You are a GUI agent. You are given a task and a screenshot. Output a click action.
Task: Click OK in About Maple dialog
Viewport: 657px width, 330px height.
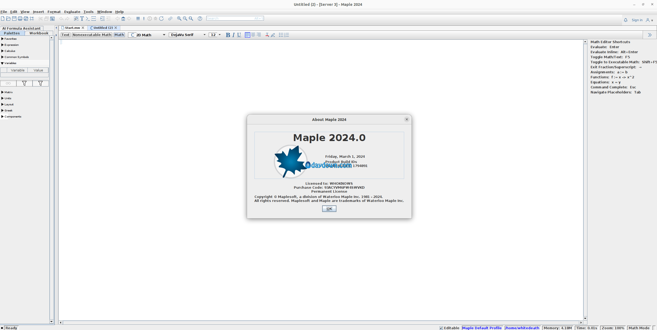click(329, 209)
